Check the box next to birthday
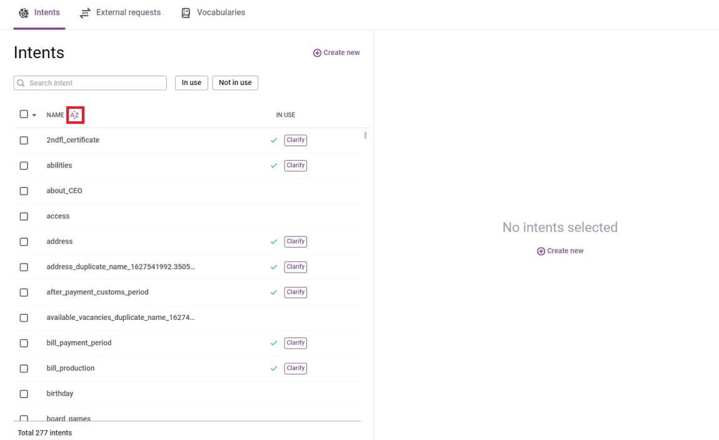Viewport: 719px width, 440px height. (x=24, y=394)
